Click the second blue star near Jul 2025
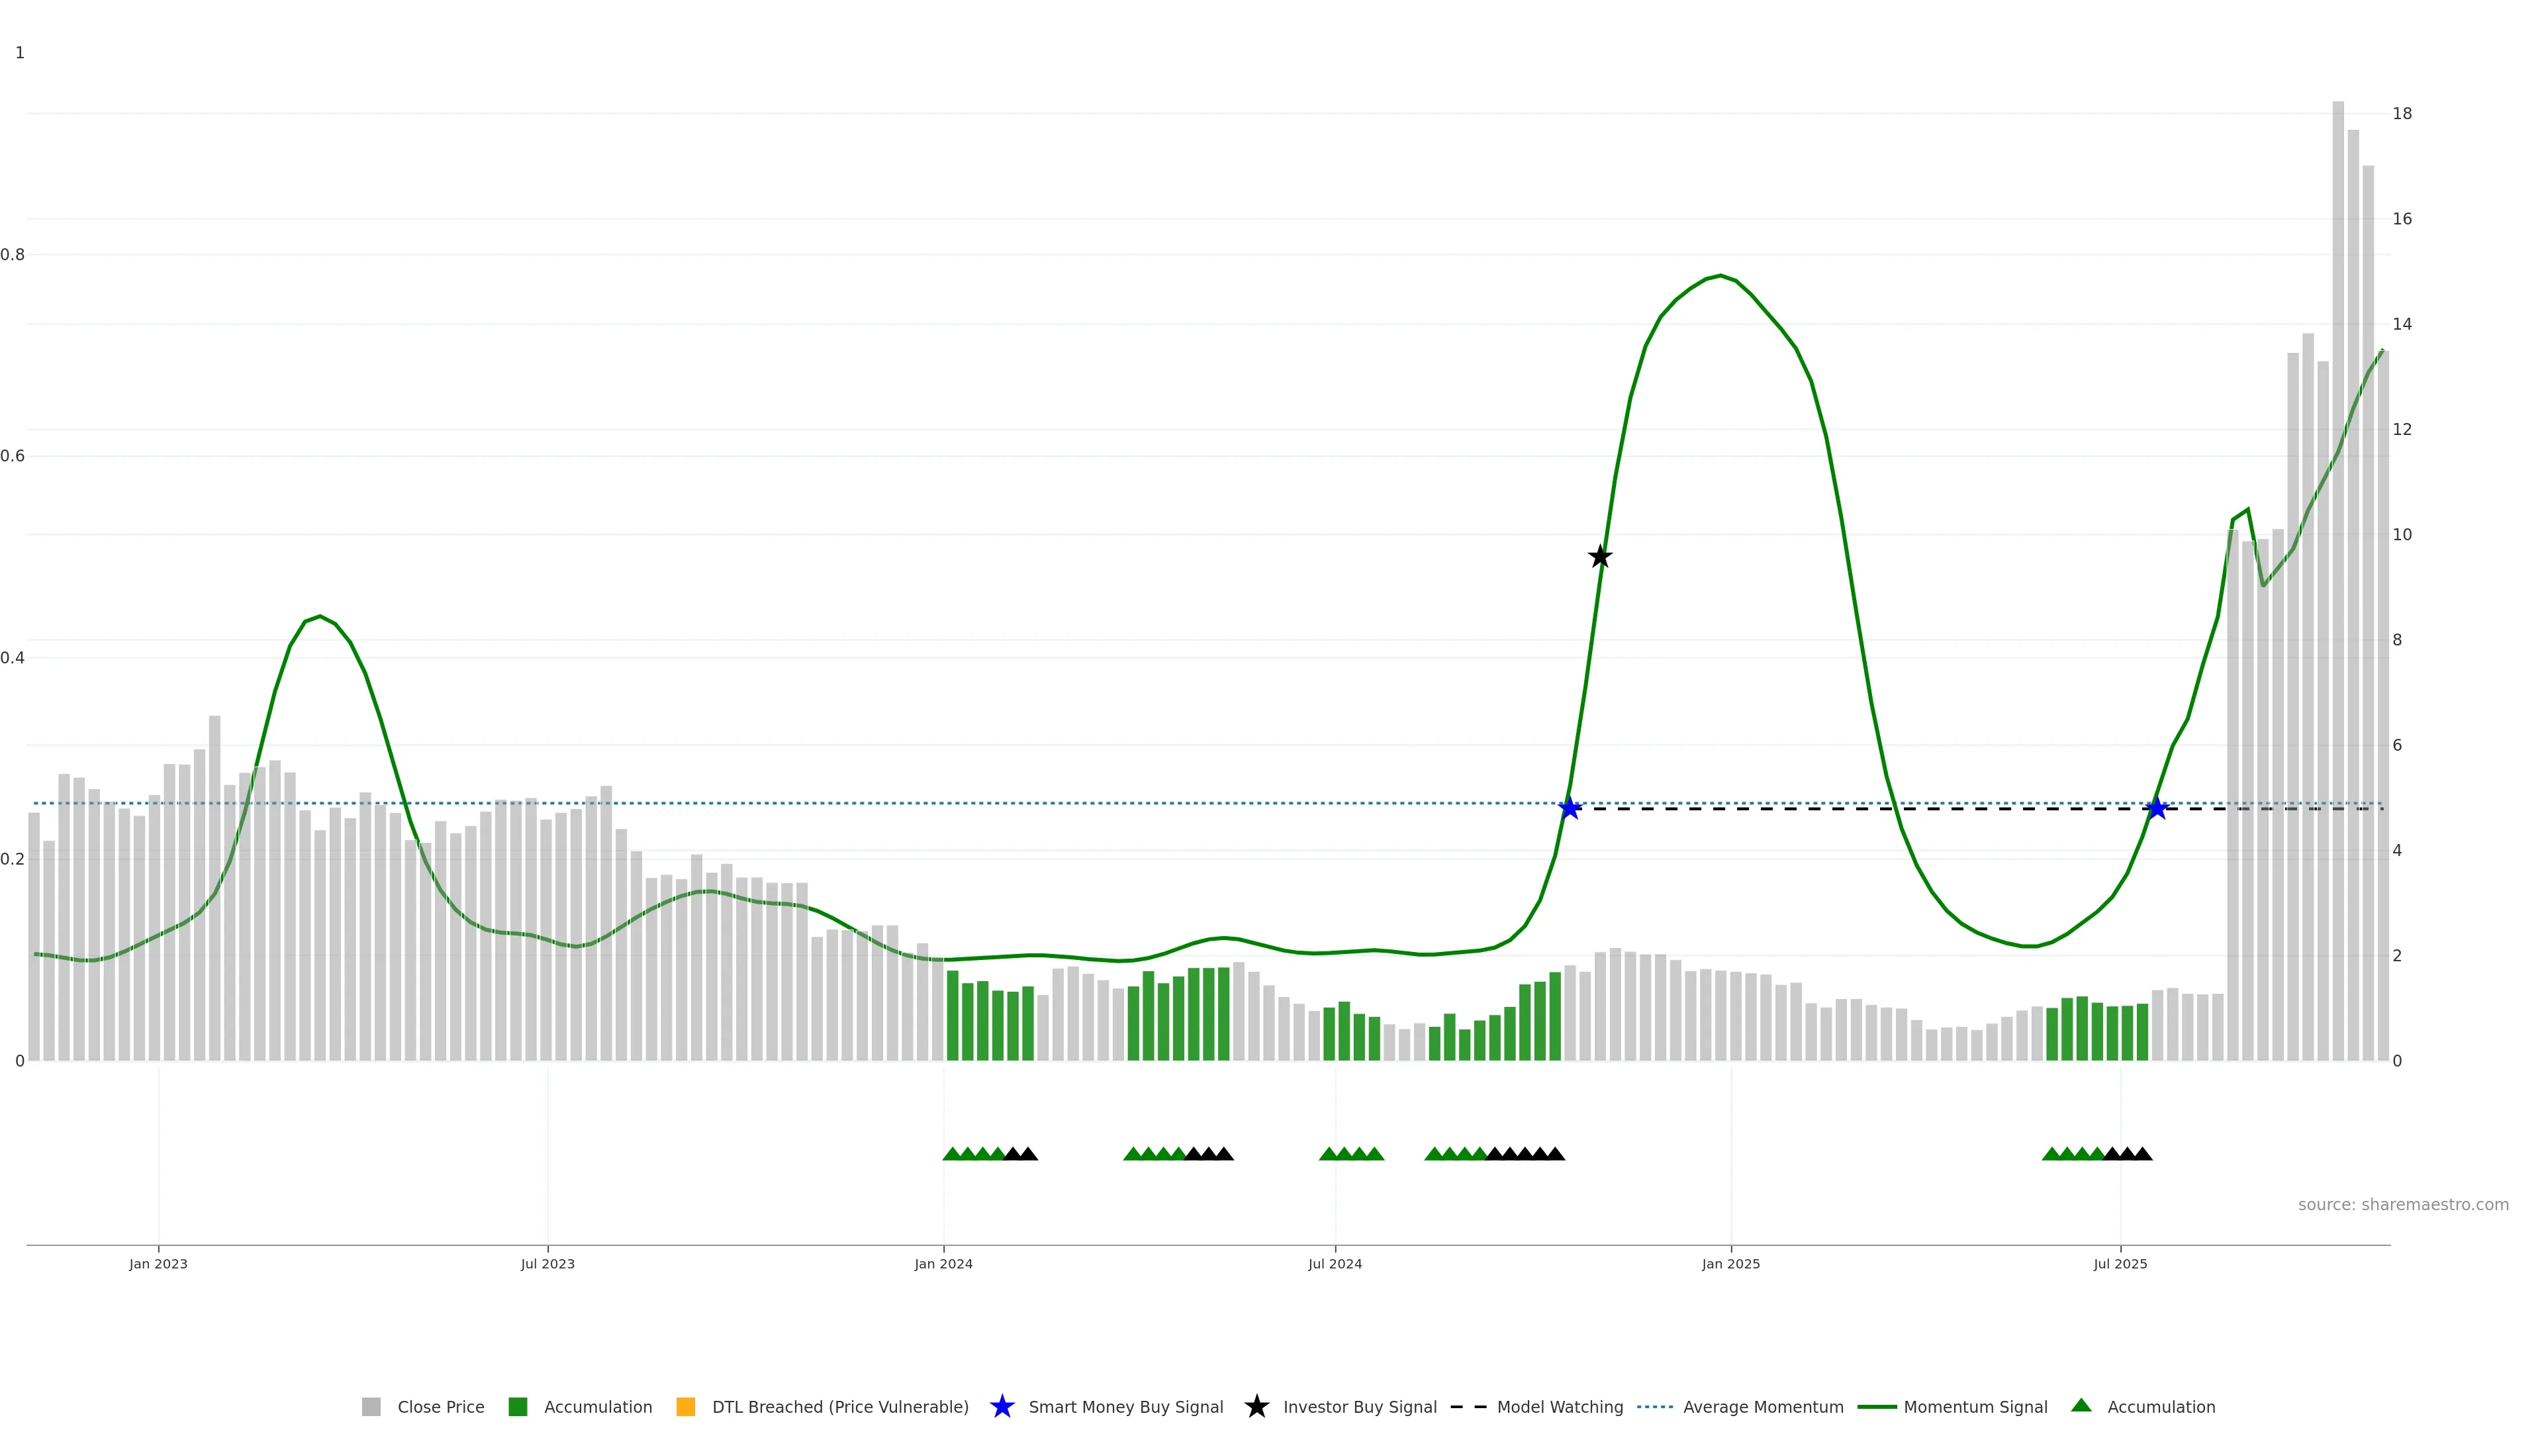 pos(2157,808)
